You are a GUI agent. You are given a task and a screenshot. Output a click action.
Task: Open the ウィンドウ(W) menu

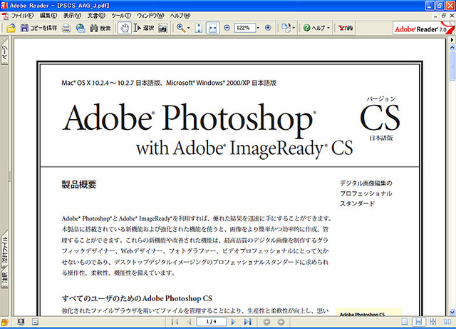(x=150, y=16)
